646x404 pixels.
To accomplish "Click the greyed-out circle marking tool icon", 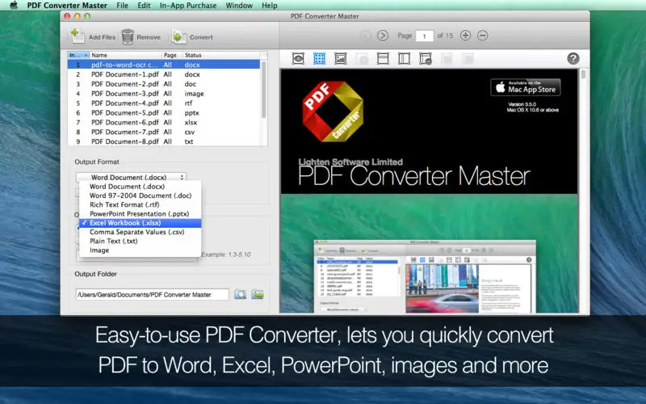I will pyautogui.click(x=362, y=59).
